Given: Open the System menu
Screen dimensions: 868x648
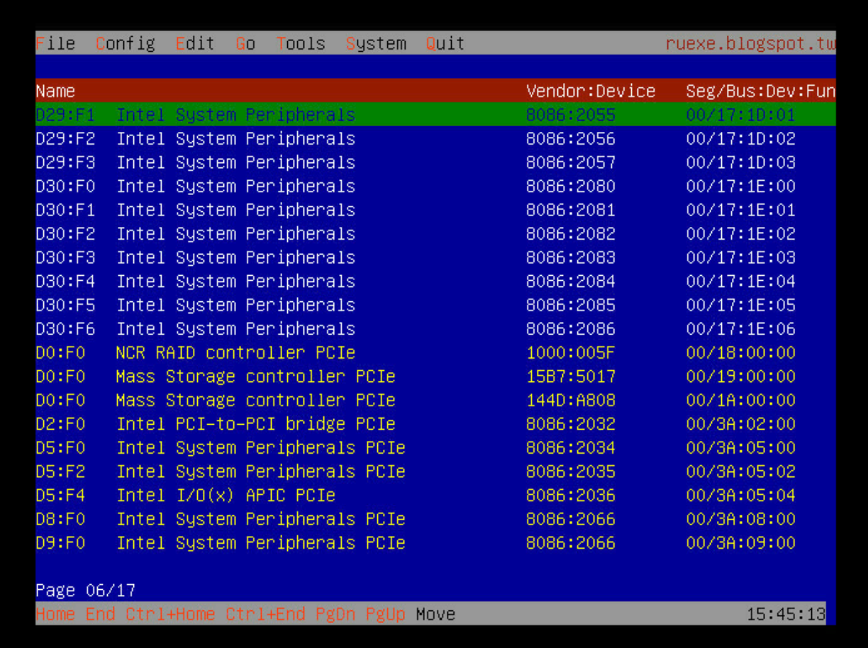Looking at the screenshot, I should 376,43.
